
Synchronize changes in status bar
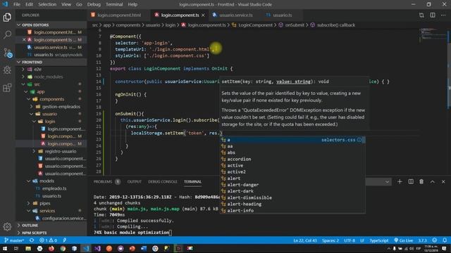tap(32, 240)
